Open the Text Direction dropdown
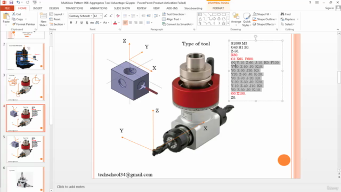Viewport: 341px width, 192px height. pyautogui.click(x=174, y=14)
